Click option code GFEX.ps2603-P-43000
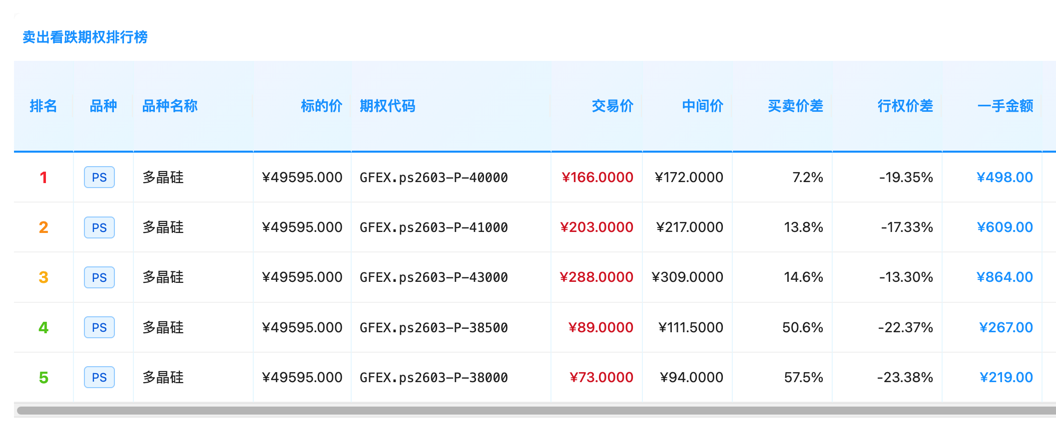The height and width of the screenshot is (442, 1056). coord(433,277)
